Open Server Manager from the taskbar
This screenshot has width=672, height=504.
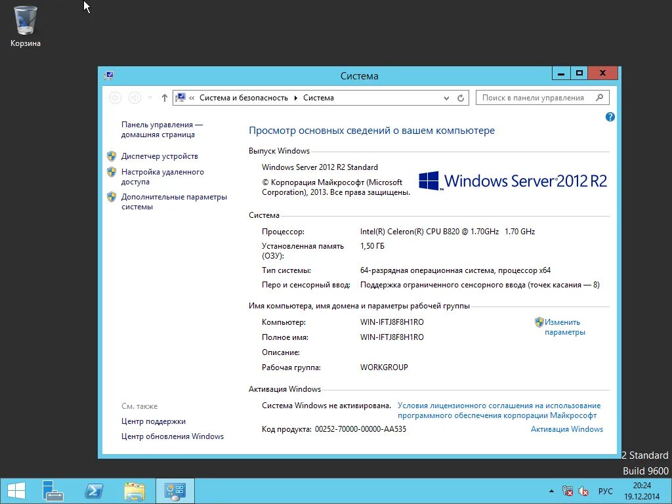[52, 491]
